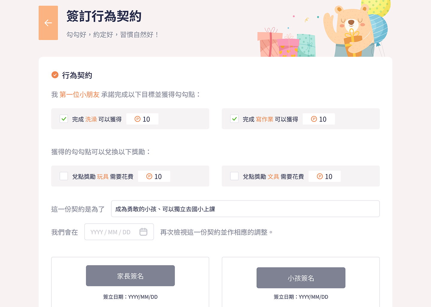This screenshot has width=431, height=307.
Task: Click the 小孩簽名 button
Action: pyautogui.click(x=301, y=278)
